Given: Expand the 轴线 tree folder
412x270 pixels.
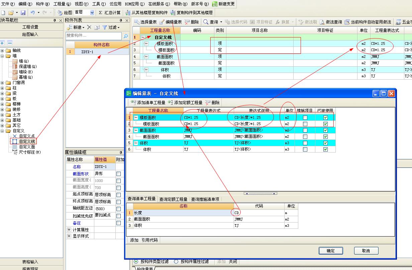Looking at the screenshot, I should [x=2, y=51].
